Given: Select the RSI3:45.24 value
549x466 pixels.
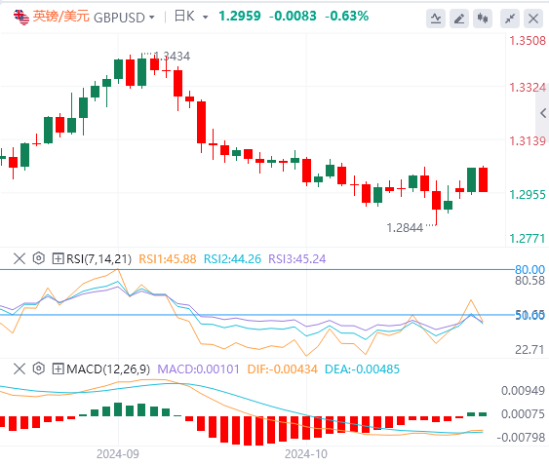Looking at the screenshot, I should (x=296, y=259).
